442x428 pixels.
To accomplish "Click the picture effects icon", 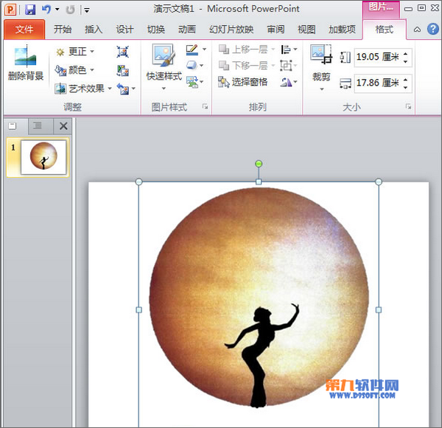I will pyautogui.click(x=192, y=66).
